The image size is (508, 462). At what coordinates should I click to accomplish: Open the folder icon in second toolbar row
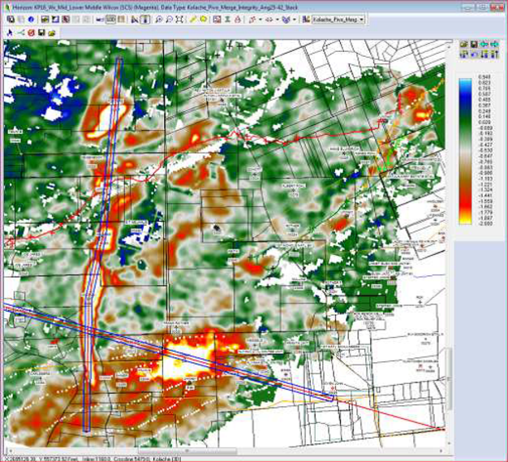(52, 32)
